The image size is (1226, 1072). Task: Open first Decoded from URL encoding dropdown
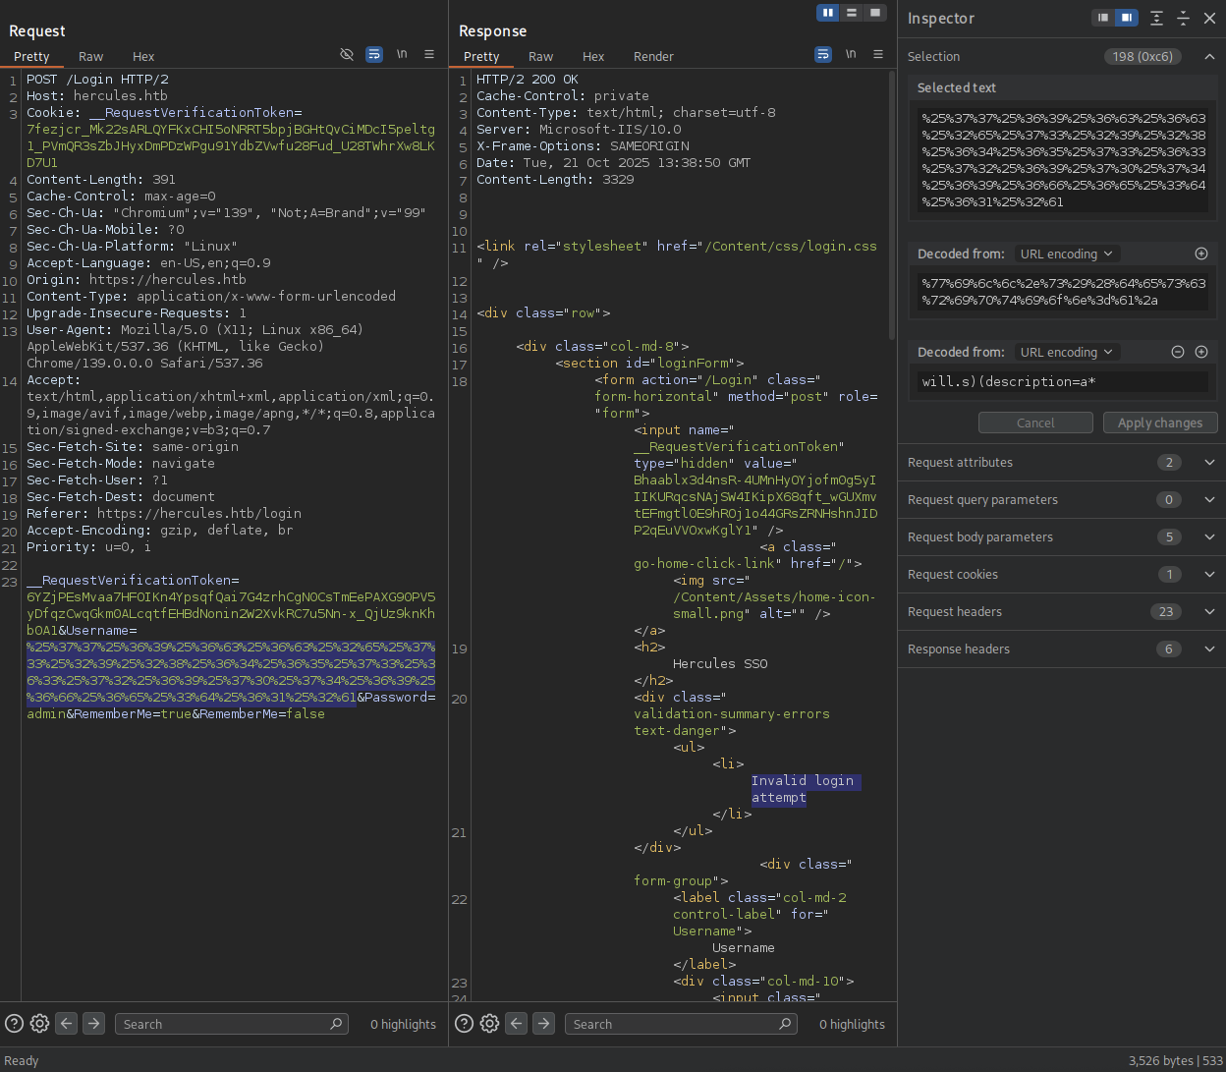[x=1067, y=254]
